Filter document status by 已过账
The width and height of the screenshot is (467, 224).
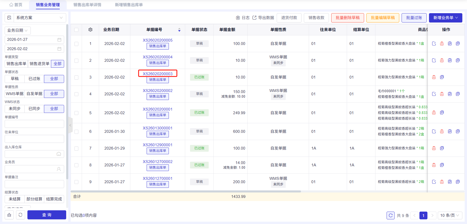tap(34, 79)
